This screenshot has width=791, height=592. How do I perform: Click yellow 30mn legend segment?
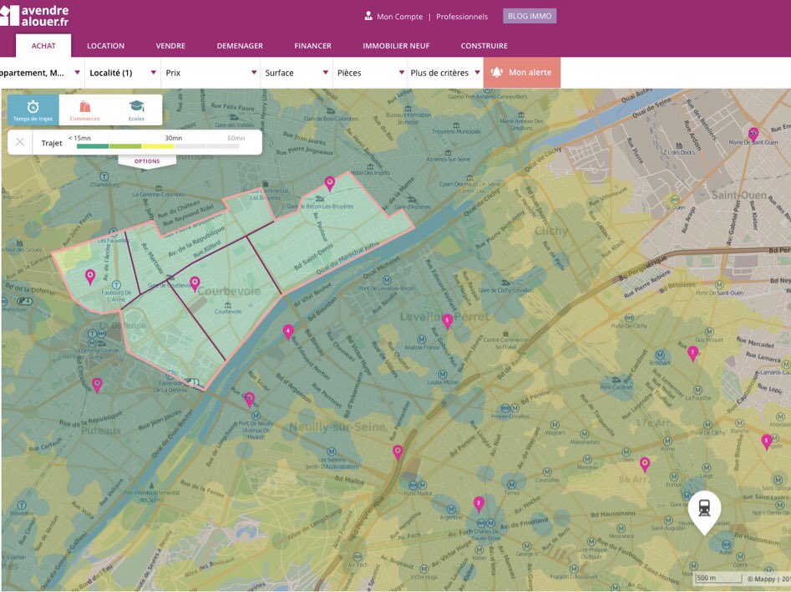tap(158, 146)
